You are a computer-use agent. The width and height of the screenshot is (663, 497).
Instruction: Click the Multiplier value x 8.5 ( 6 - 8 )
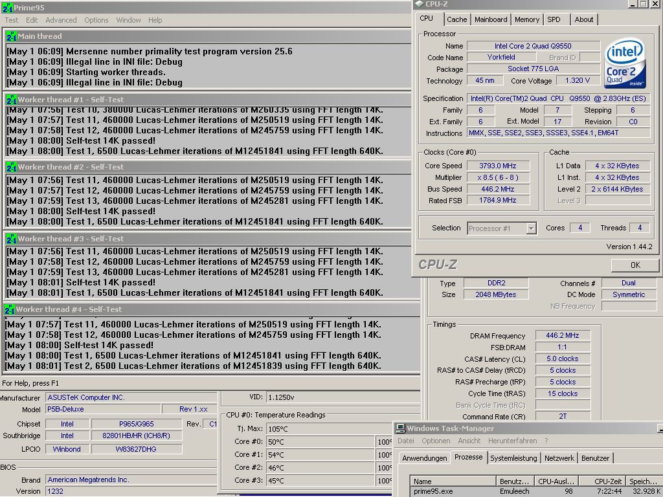498,177
